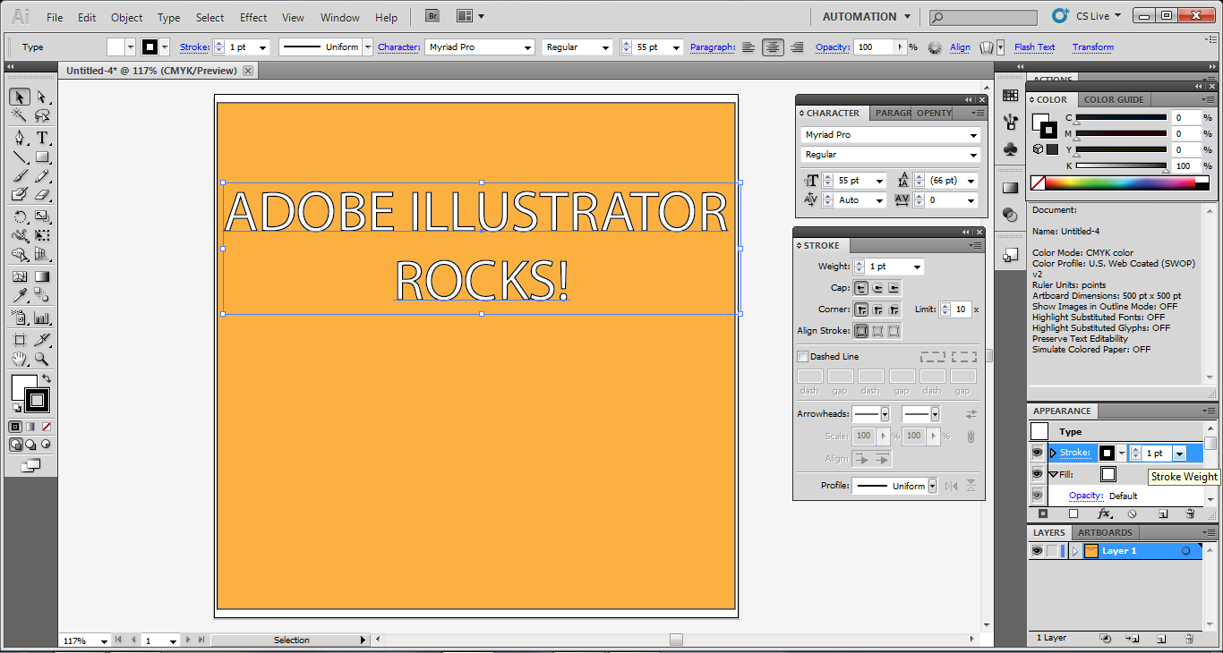Switch to the Artboards tab

(1105, 532)
